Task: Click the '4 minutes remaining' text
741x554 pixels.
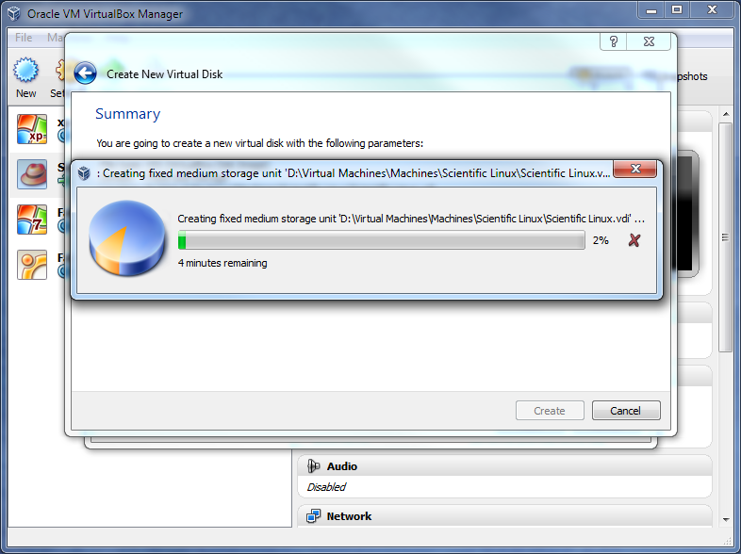Action: [x=222, y=263]
